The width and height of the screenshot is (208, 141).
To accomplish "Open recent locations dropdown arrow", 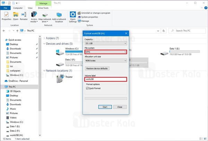I will (x=14, y=31).
